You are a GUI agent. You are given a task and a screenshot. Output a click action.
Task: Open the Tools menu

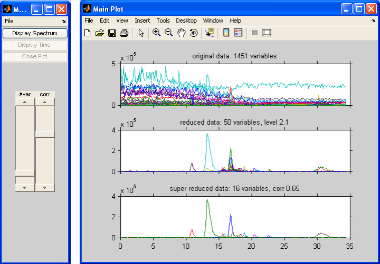163,21
